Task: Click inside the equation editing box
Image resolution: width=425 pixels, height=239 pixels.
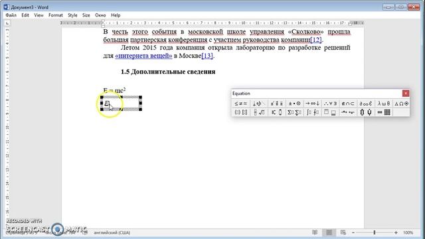Action: (x=121, y=104)
